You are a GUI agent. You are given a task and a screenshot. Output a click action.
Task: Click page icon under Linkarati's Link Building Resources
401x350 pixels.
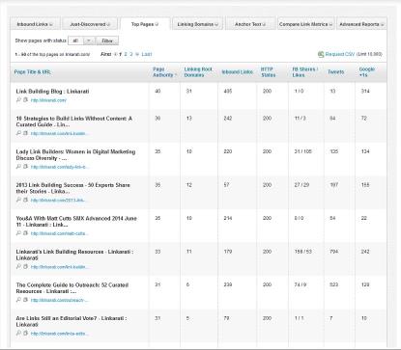[25, 266]
